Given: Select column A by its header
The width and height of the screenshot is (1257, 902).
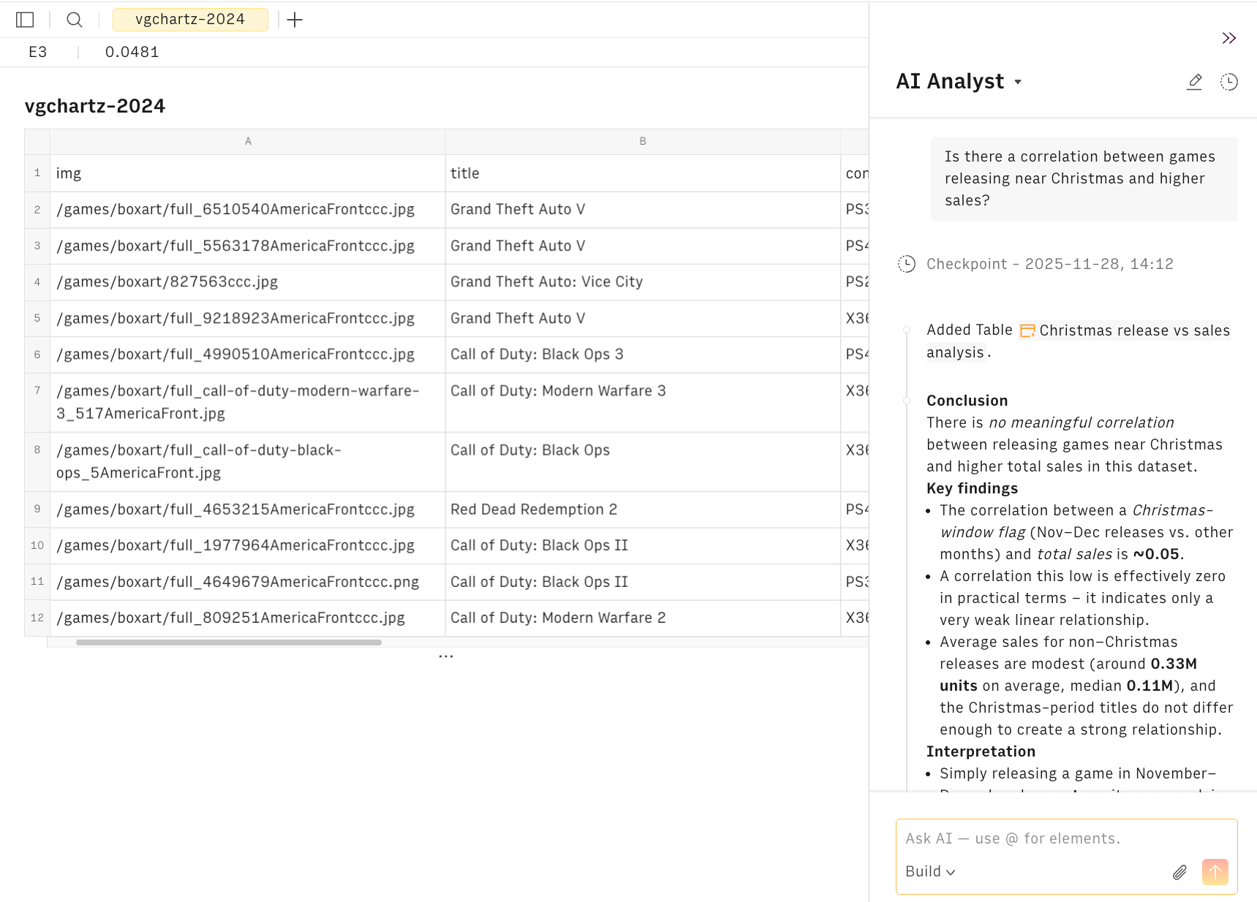Looking at the screenshot, I should tap(247, 141).
